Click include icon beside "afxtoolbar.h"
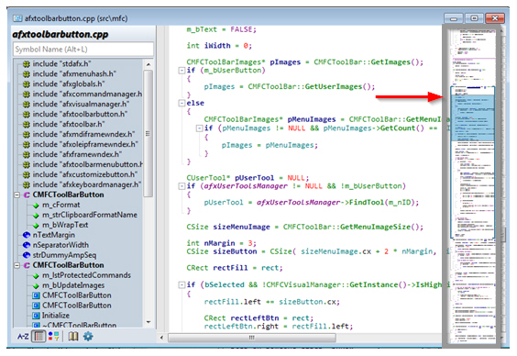This screenshot has width=517, height=356. pos(27,125)
